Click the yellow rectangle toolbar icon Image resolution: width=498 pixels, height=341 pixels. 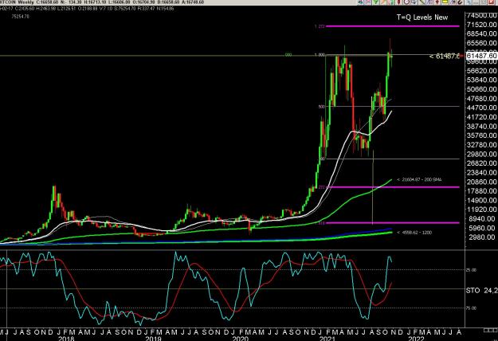[x=445, y=2]
